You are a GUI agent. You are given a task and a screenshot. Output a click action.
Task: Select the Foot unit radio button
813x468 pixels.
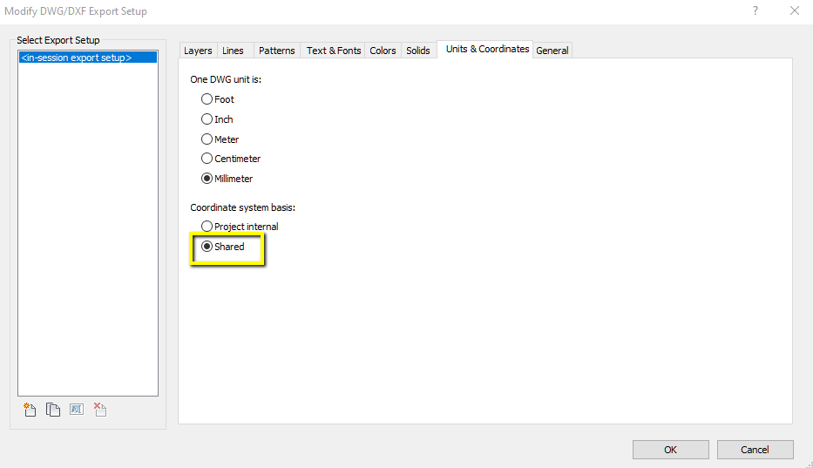207,99
